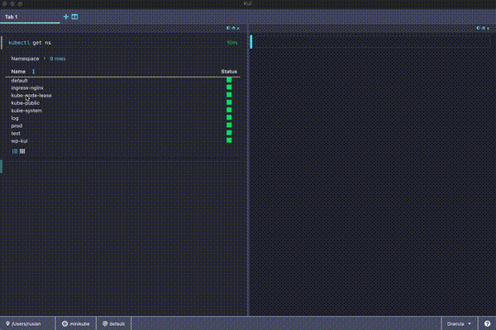Close the right split pane
The width and height of the screenshot is (496, 330).
[x=488, y=28]
